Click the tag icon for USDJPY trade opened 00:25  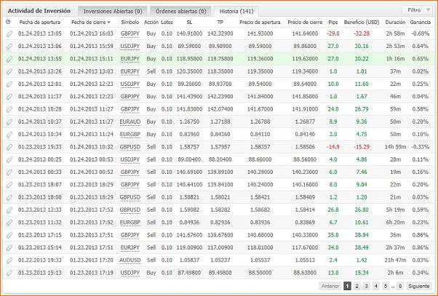point(9,159)
